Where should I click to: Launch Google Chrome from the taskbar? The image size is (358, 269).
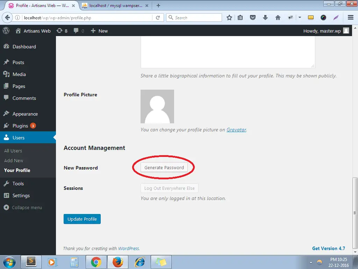(x=96, y=262)
